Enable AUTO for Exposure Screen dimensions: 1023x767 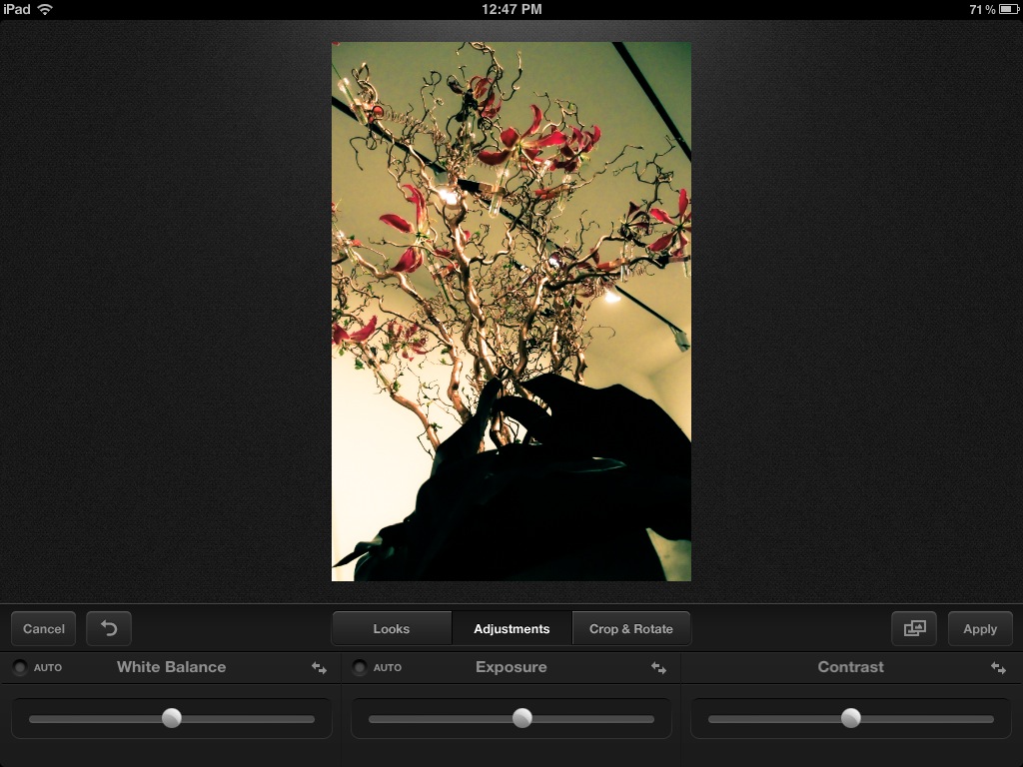[360, 668]
